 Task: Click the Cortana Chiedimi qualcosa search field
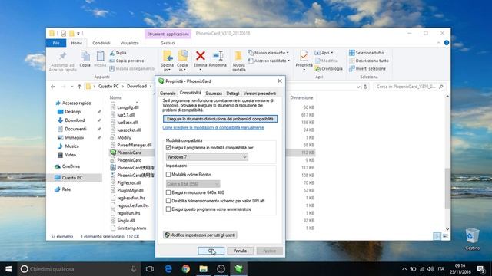point(78,269)
